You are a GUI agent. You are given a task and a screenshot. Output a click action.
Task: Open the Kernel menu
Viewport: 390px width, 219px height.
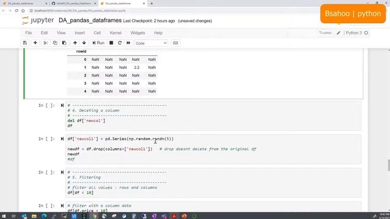tap(116, 33)
